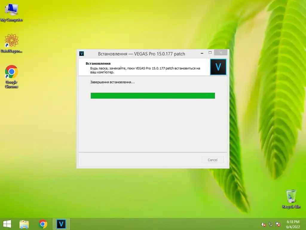Image resolution: width=306 pixels, height=230 pixels.
Task: Open the My Computer desktop icon
Action: coord(11,12)
